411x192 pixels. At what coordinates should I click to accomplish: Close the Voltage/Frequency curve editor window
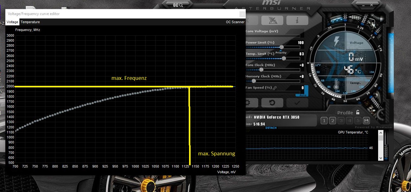[x=242, y=14]
